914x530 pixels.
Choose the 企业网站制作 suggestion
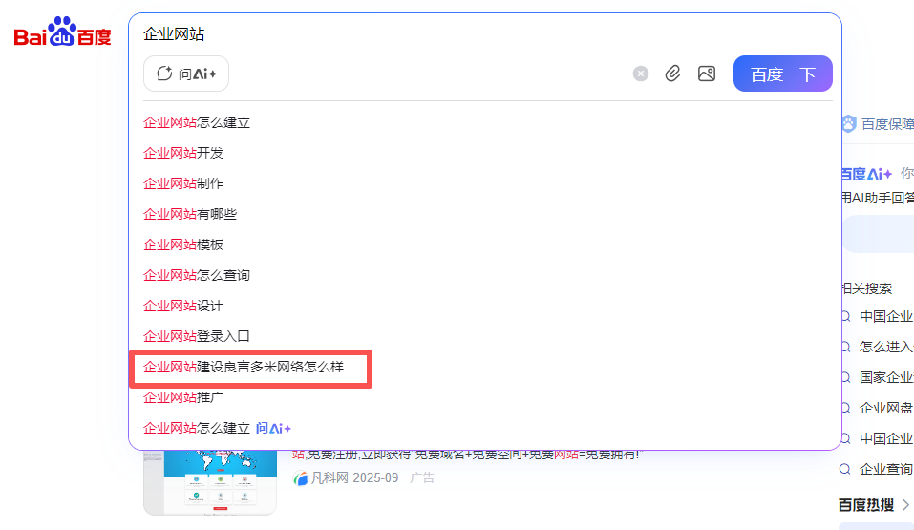point(183,183)
